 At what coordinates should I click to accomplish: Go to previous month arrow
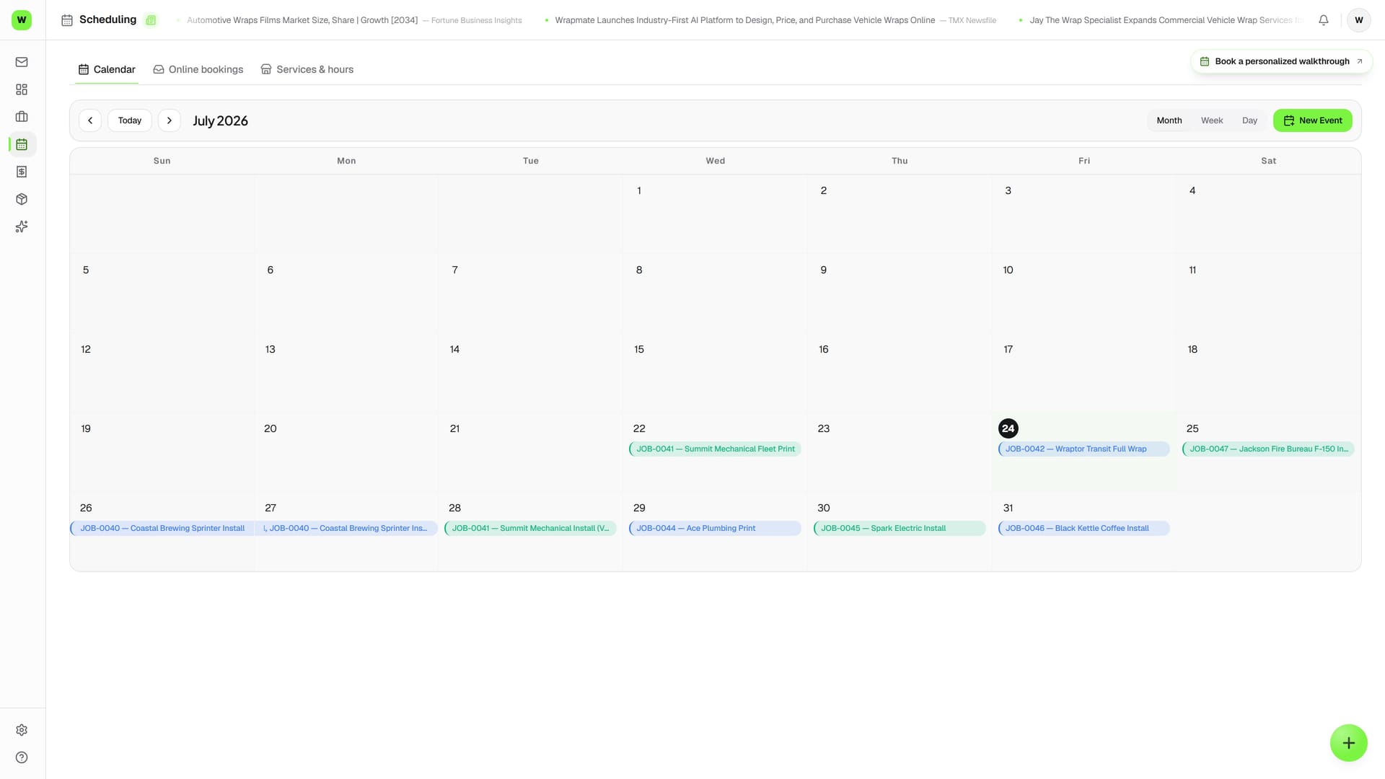coord(90,120)
